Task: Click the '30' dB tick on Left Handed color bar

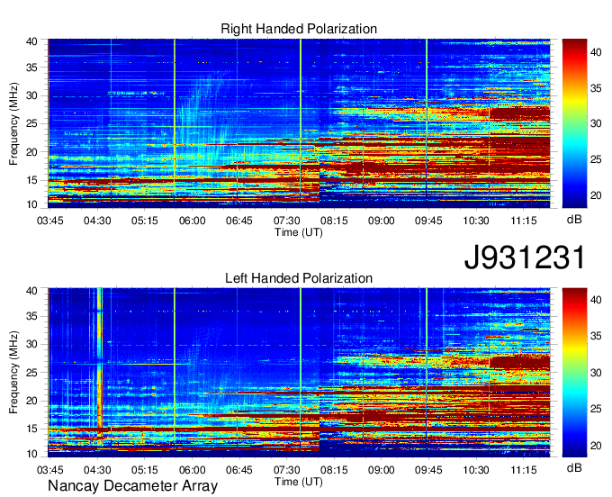Action: (x=596, y=373)
